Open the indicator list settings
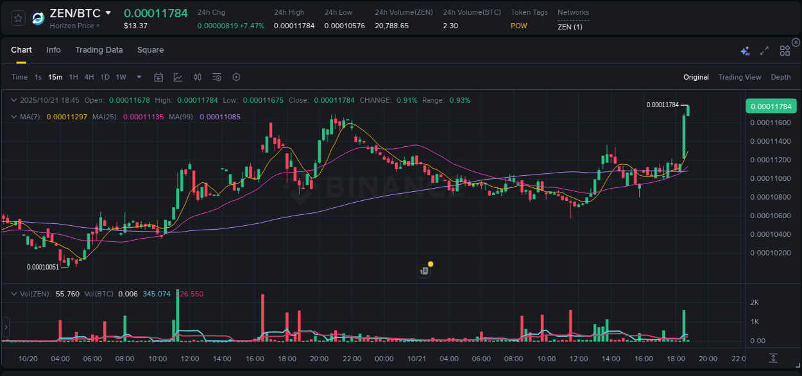Image resolution: width=802 pixels, height=376 pixels. tap(216, 77)
